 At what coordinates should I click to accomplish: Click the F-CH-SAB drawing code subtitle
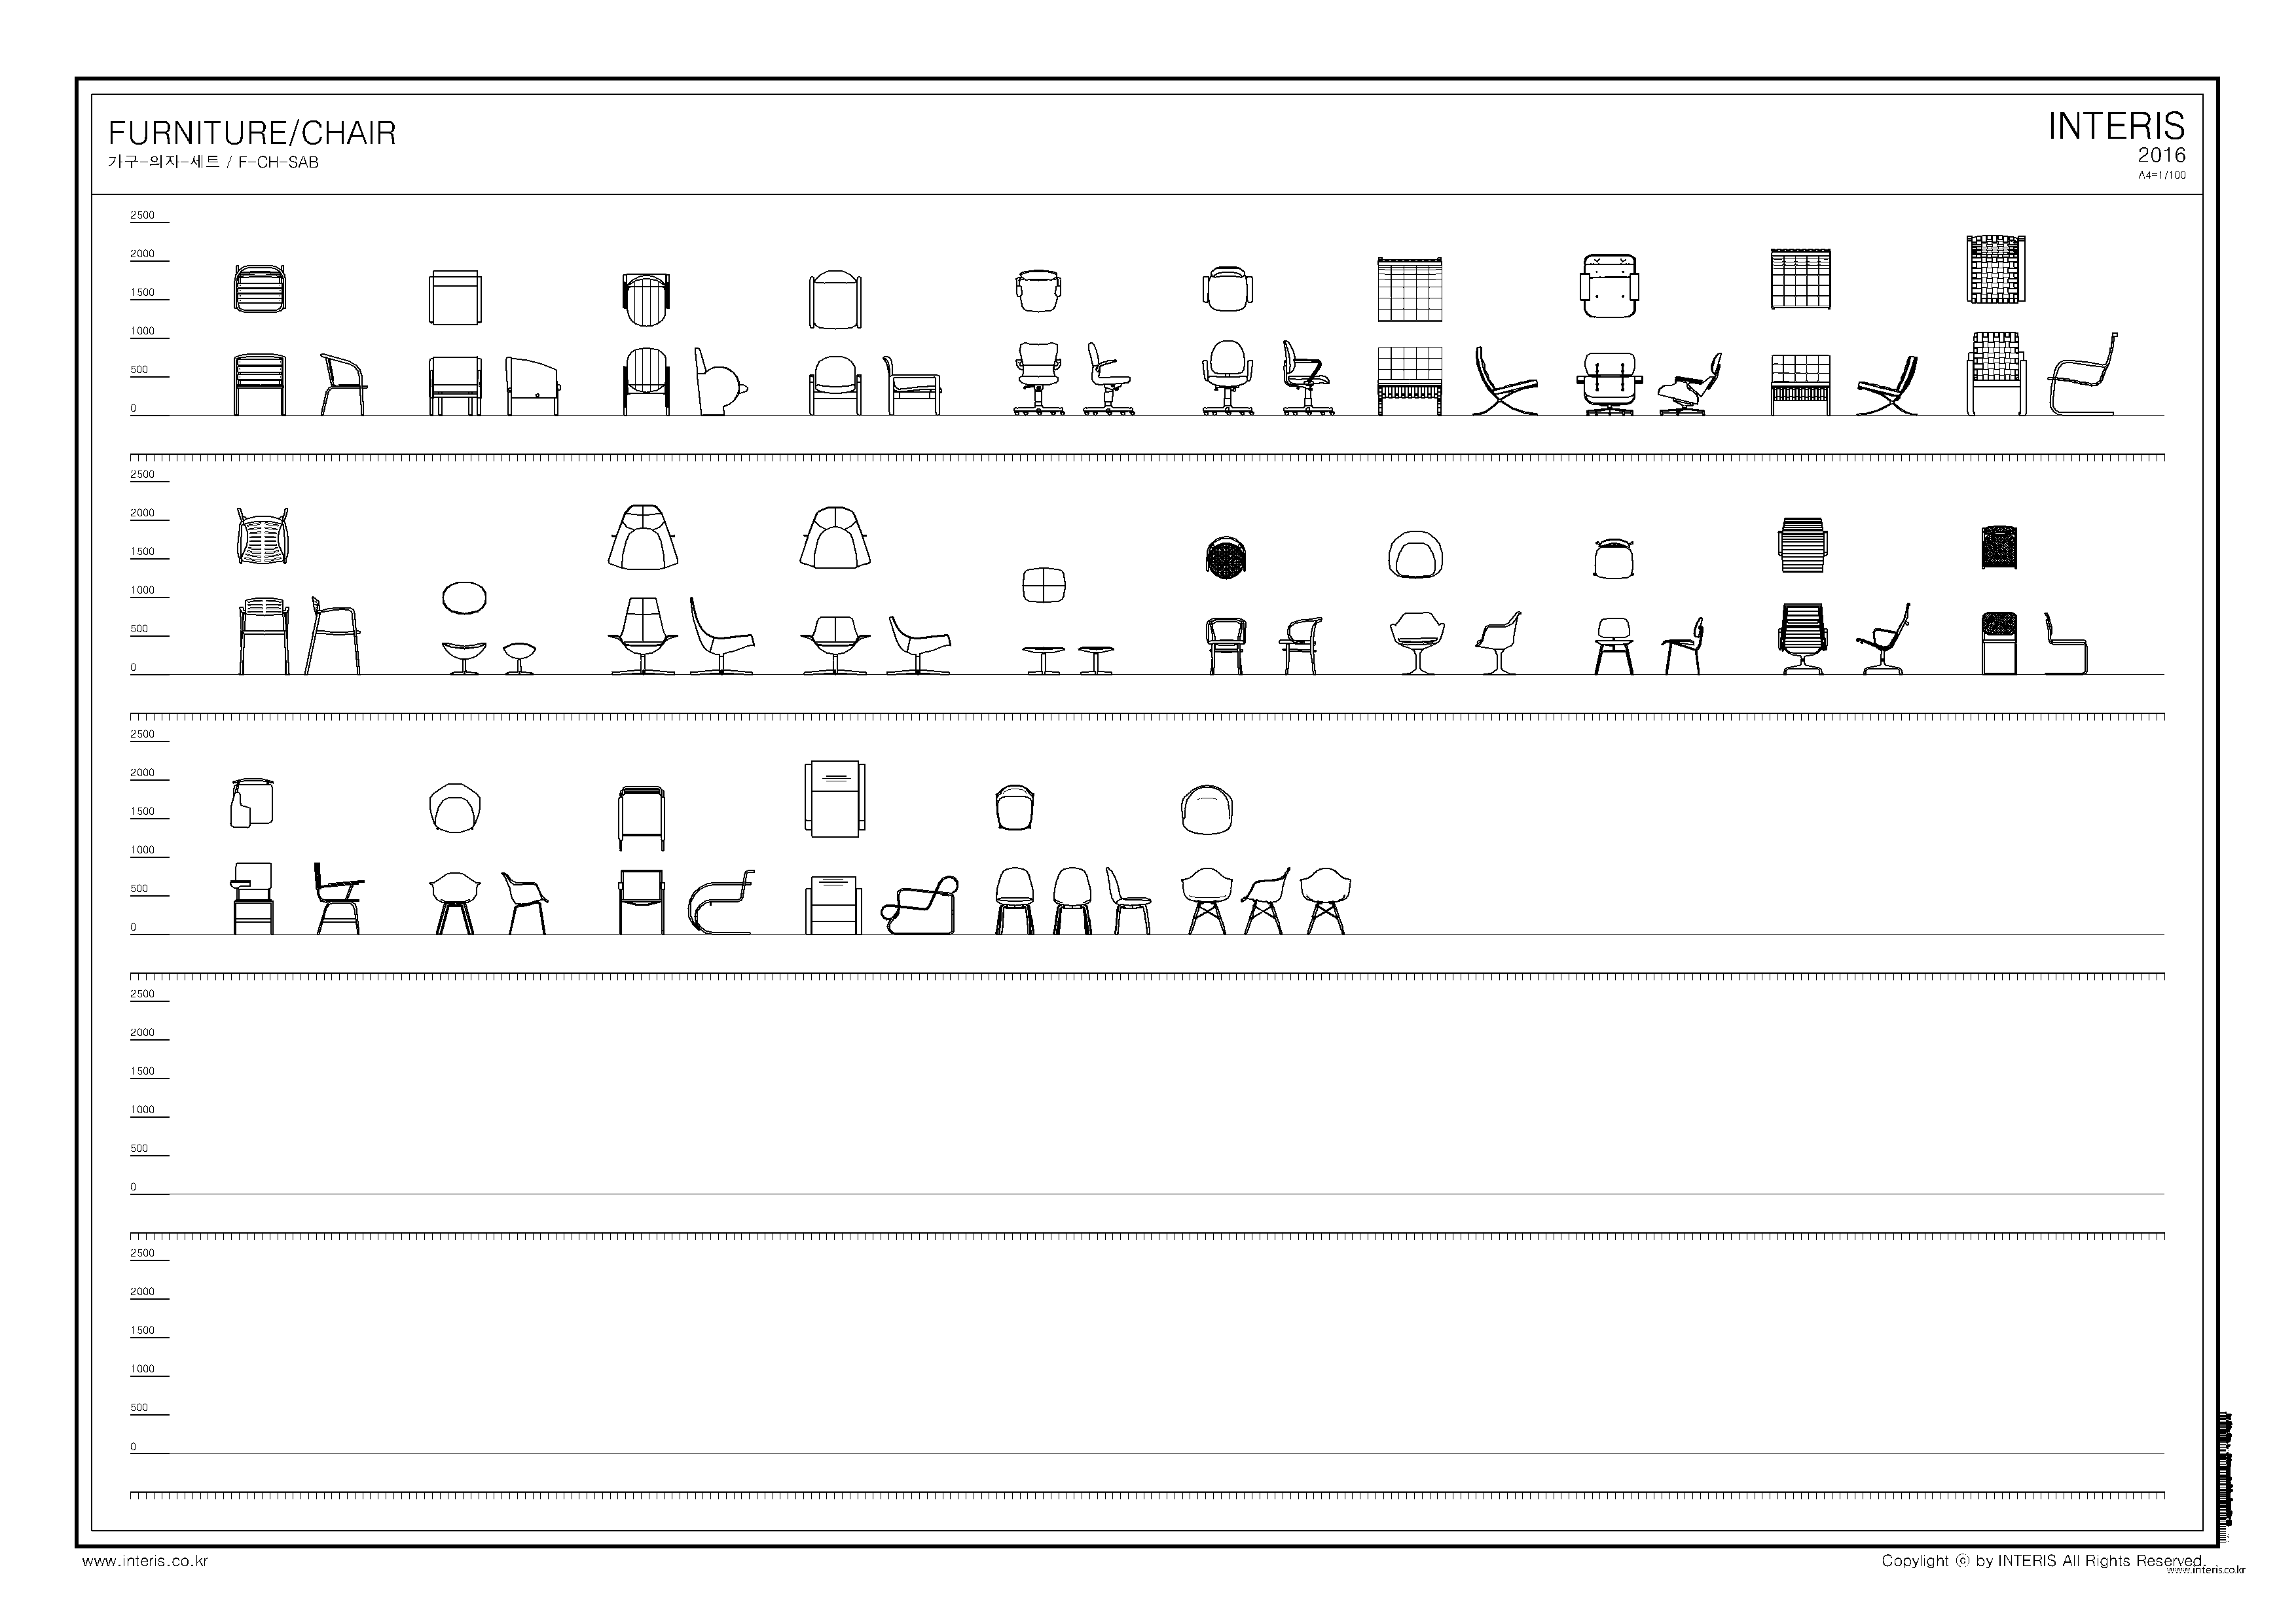[x=278, y=162]
